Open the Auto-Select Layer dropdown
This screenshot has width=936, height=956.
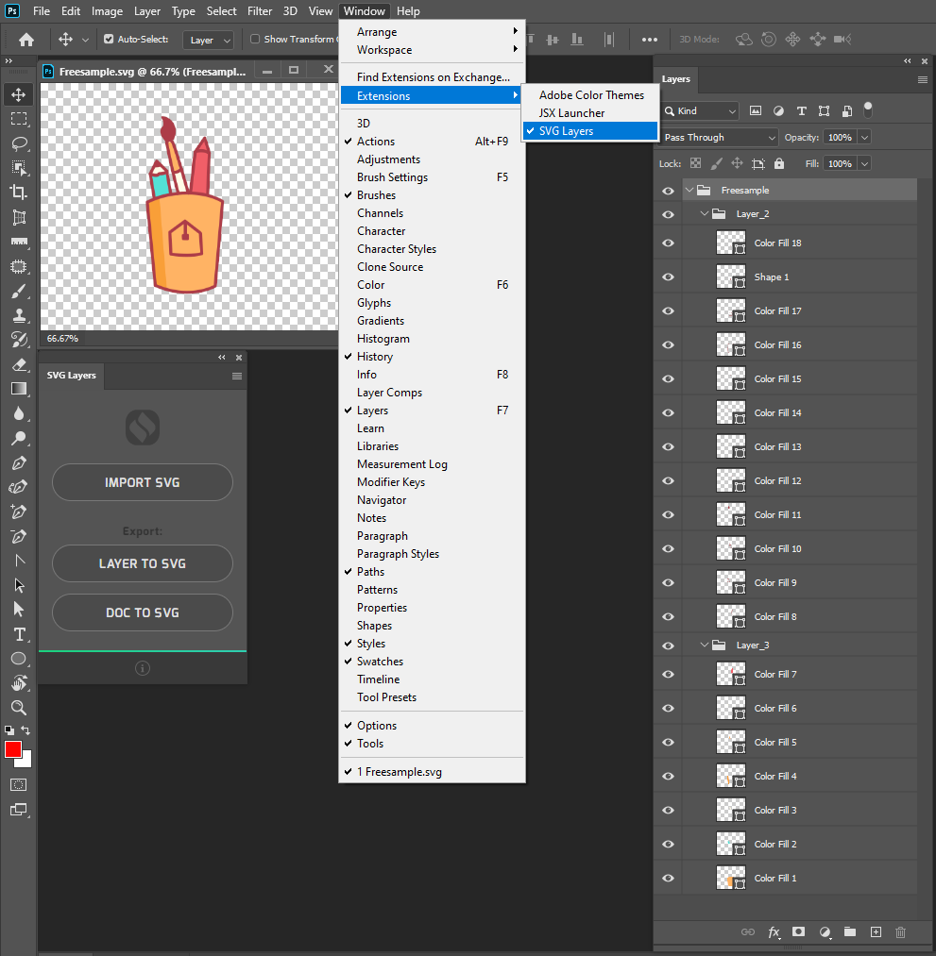point(208,40)
